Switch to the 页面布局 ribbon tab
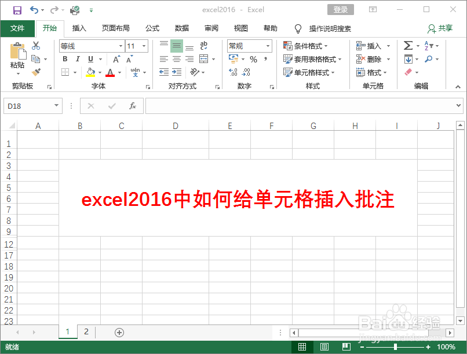 click(115, 28)
